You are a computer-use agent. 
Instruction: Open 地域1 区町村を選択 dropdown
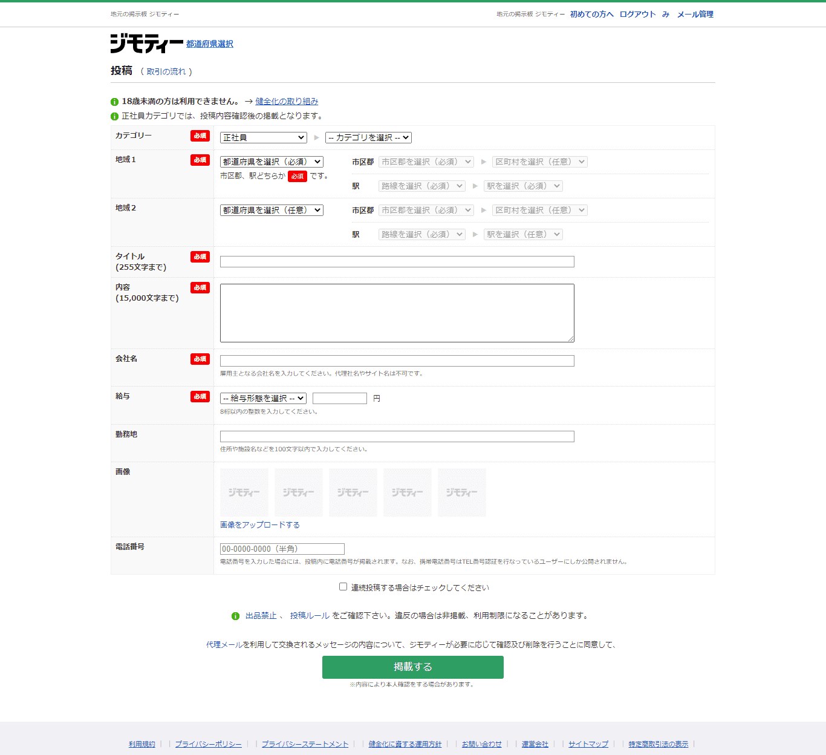pos(540,162)
